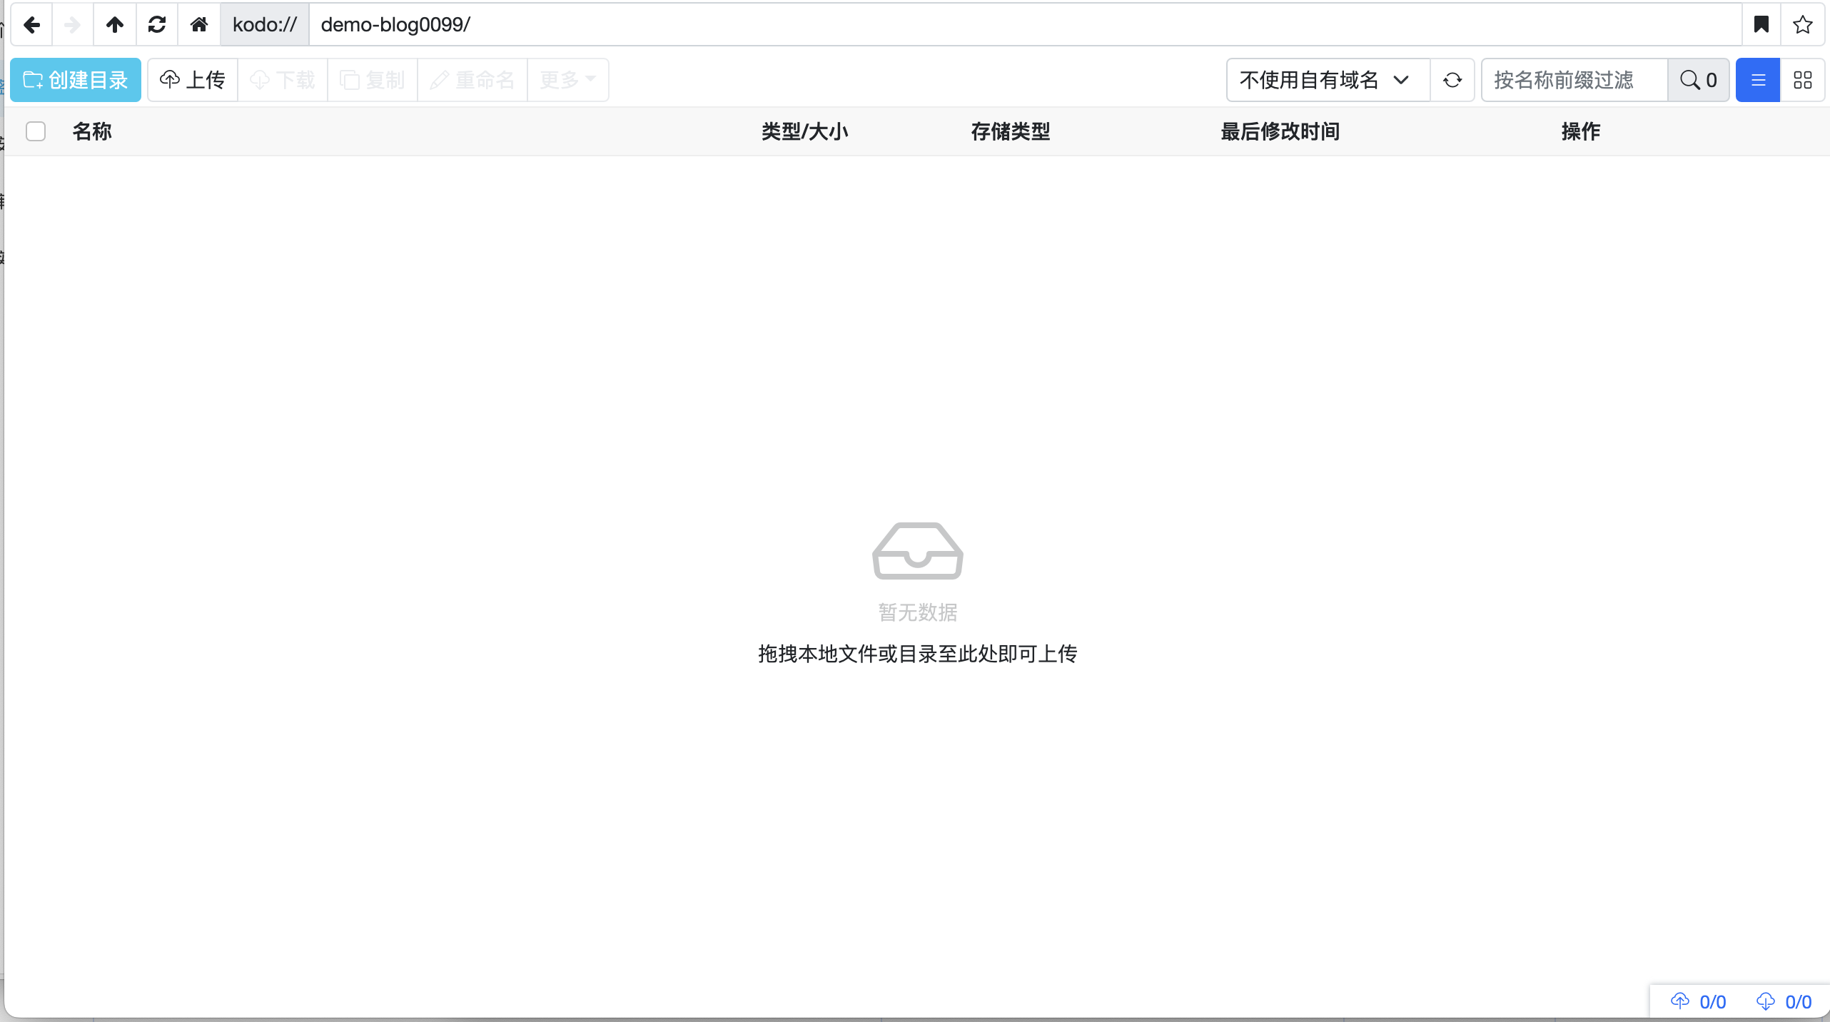This screenshot has height=1022, width=1830.
Task: Click the 上传 upload button
Action: pos(193,80)
